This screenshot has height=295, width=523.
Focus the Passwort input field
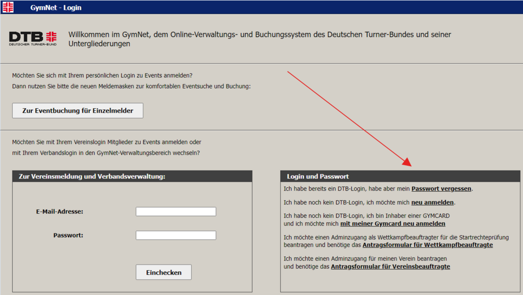(176, 236)
